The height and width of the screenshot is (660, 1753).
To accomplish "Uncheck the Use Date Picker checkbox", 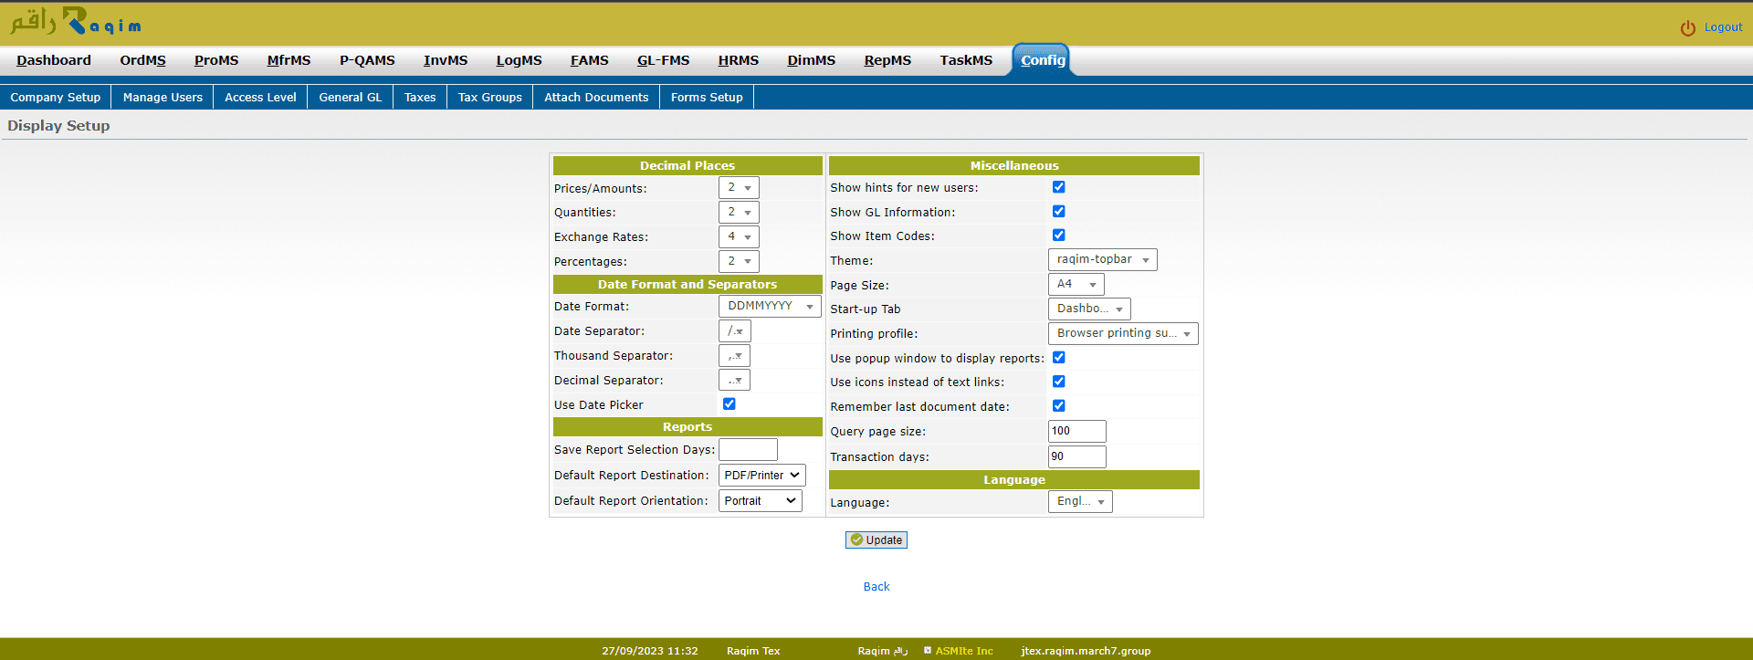I will pyautogui.click(x=730, y=404).
